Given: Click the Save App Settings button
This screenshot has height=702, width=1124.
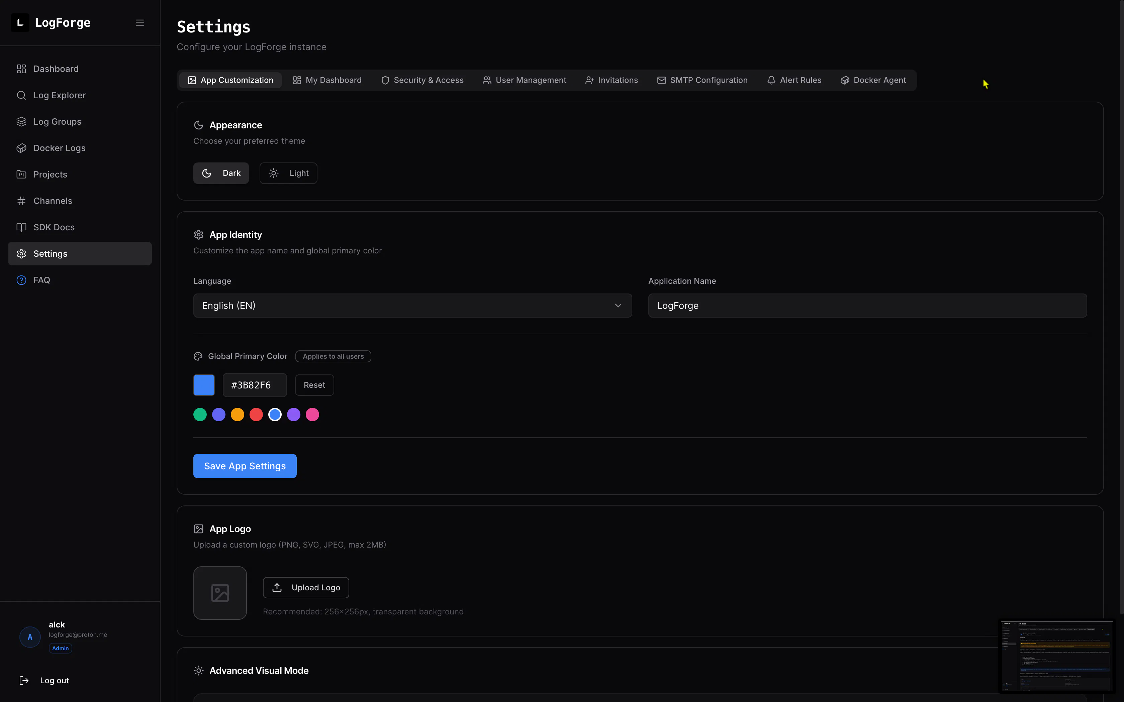Looking at the screenshot, I should pyautogui.click(x=245, y=466).
